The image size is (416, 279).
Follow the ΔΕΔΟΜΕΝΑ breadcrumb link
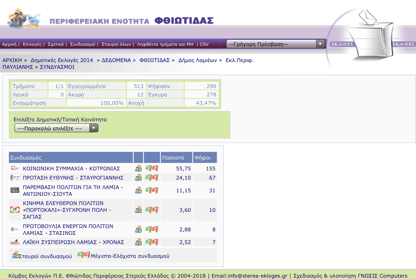(x=116, y=60)
